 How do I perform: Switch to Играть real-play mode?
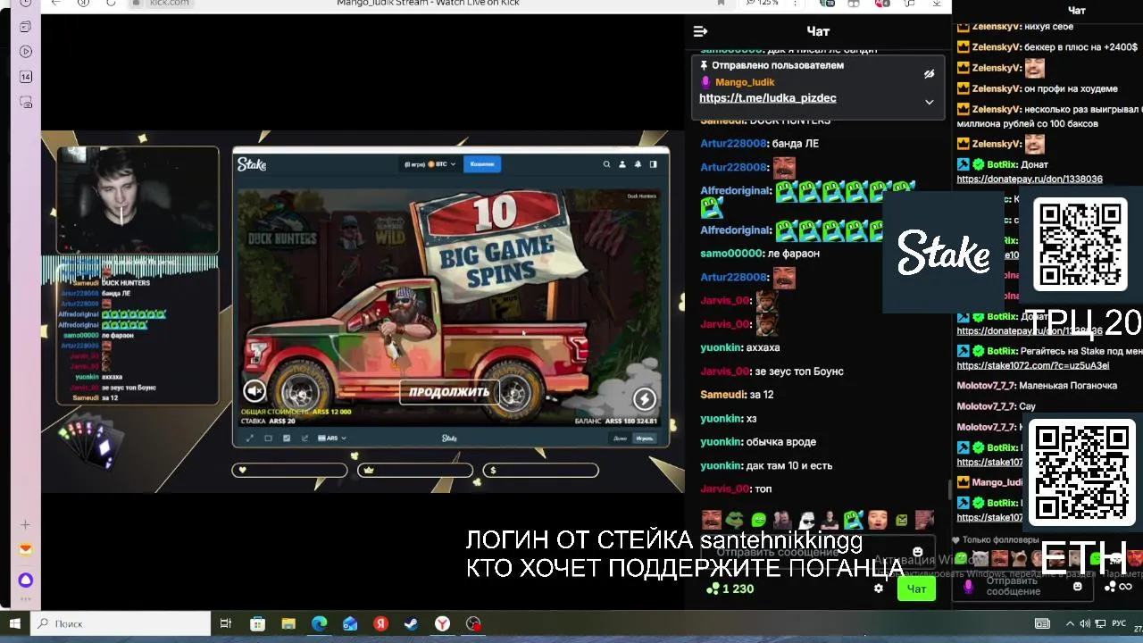click(644, 438)
